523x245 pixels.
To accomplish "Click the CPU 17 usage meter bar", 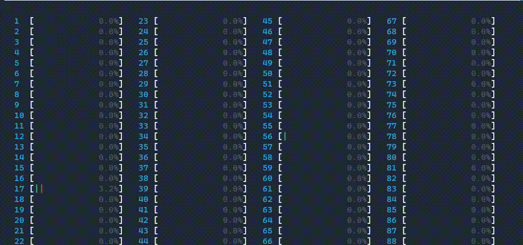I will [x=77, y=189].
